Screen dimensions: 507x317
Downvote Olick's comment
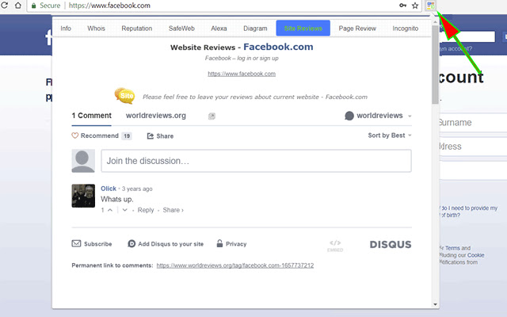(125, 210)
